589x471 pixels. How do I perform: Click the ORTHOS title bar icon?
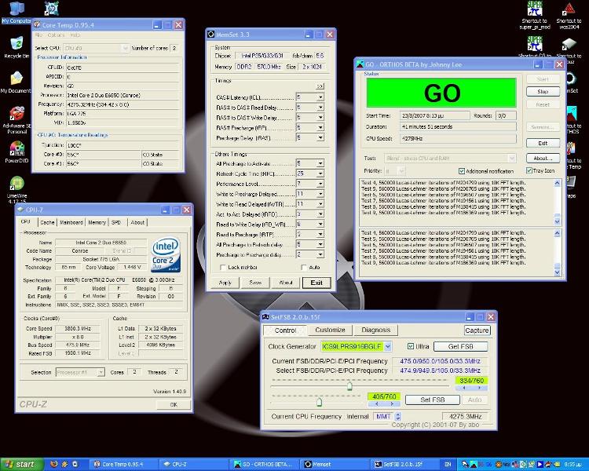(360, 64)
